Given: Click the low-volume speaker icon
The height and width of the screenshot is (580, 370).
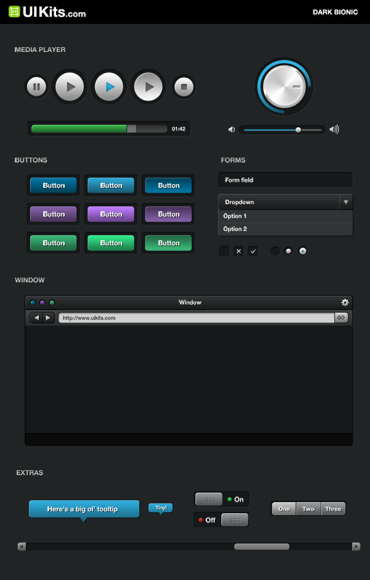Looking at the screenshot, I should point(231,130).
